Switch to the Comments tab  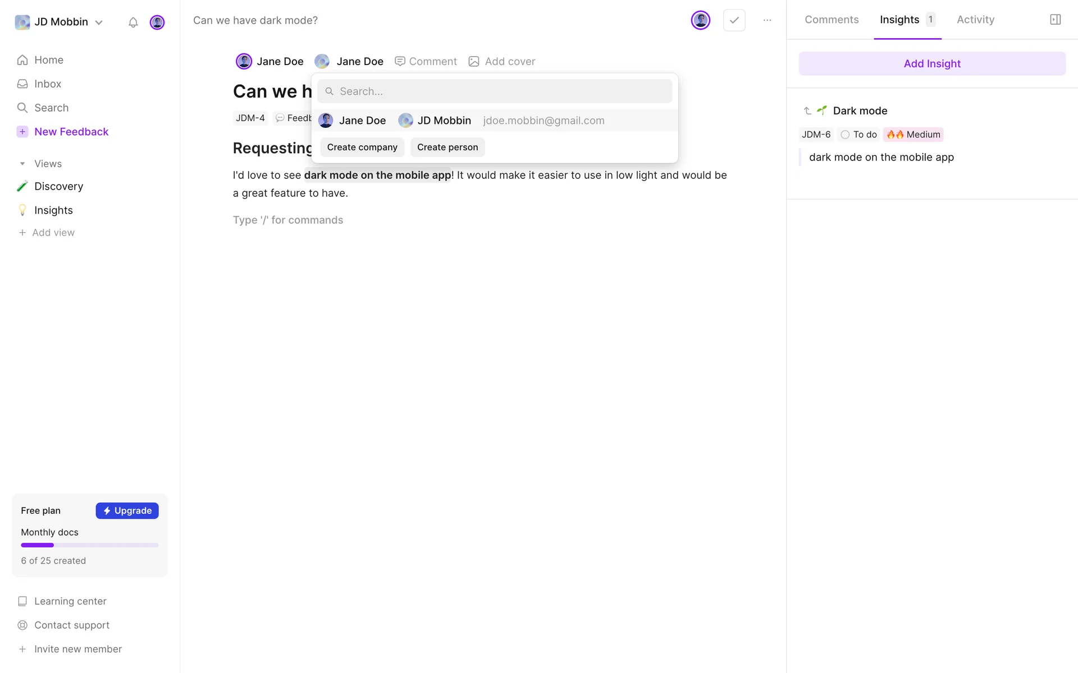pos(832,20)
